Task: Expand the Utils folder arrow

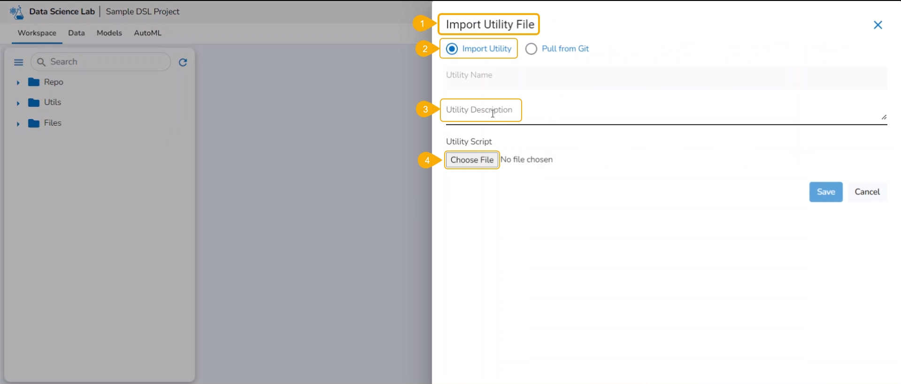Action: pos(18,103)
